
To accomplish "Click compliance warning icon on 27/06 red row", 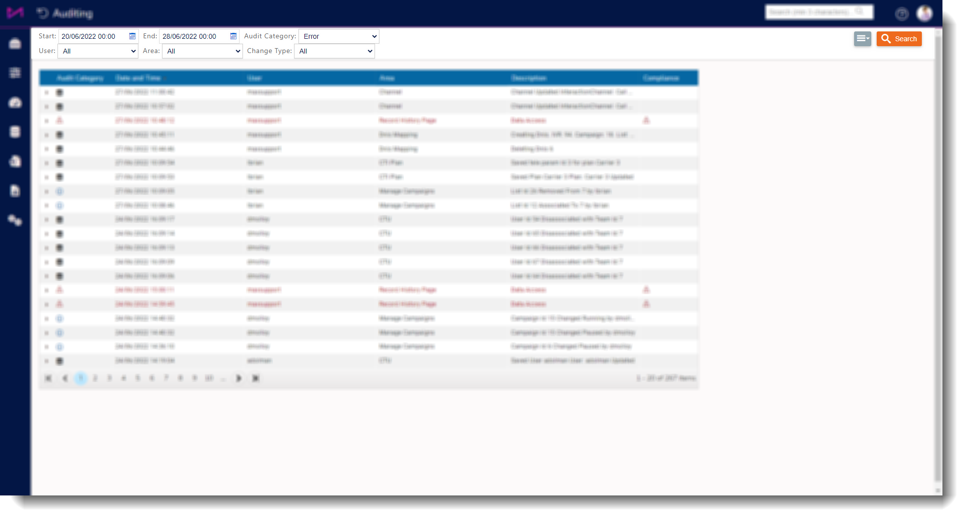I will click(x=646, y=120).
